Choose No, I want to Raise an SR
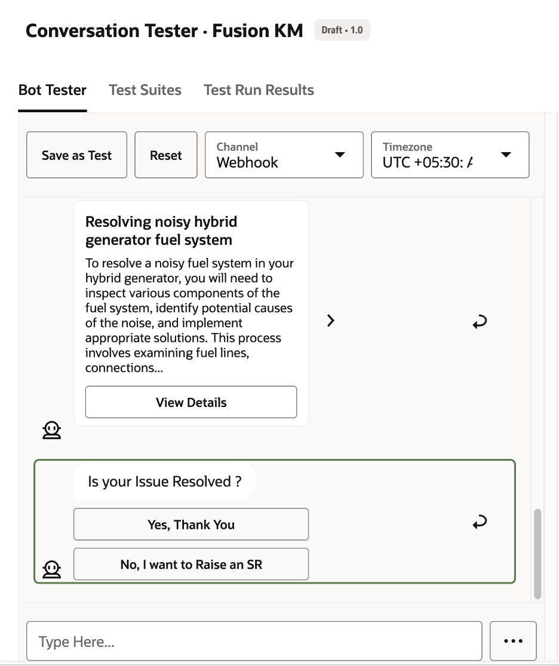 click(191, 564)
